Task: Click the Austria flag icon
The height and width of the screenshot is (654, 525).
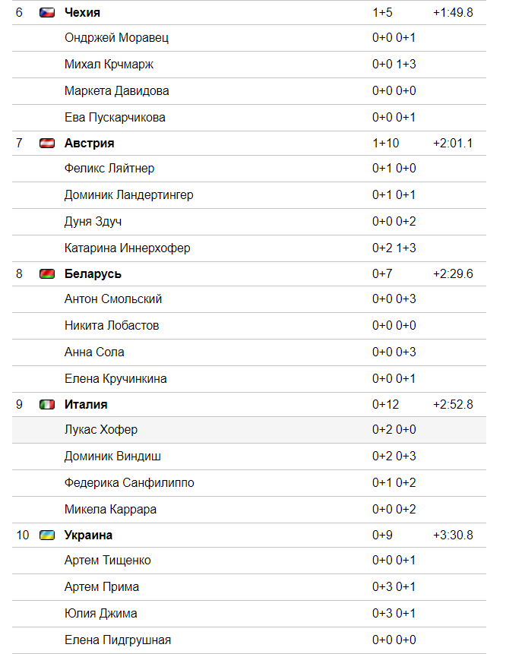Action: point(47,144)
